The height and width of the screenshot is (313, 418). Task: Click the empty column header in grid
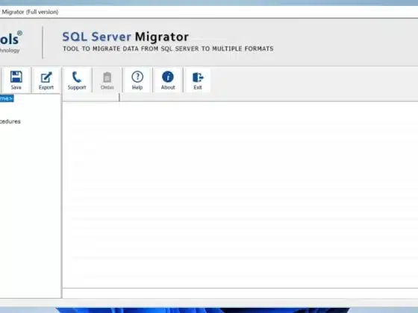point(90,98)
